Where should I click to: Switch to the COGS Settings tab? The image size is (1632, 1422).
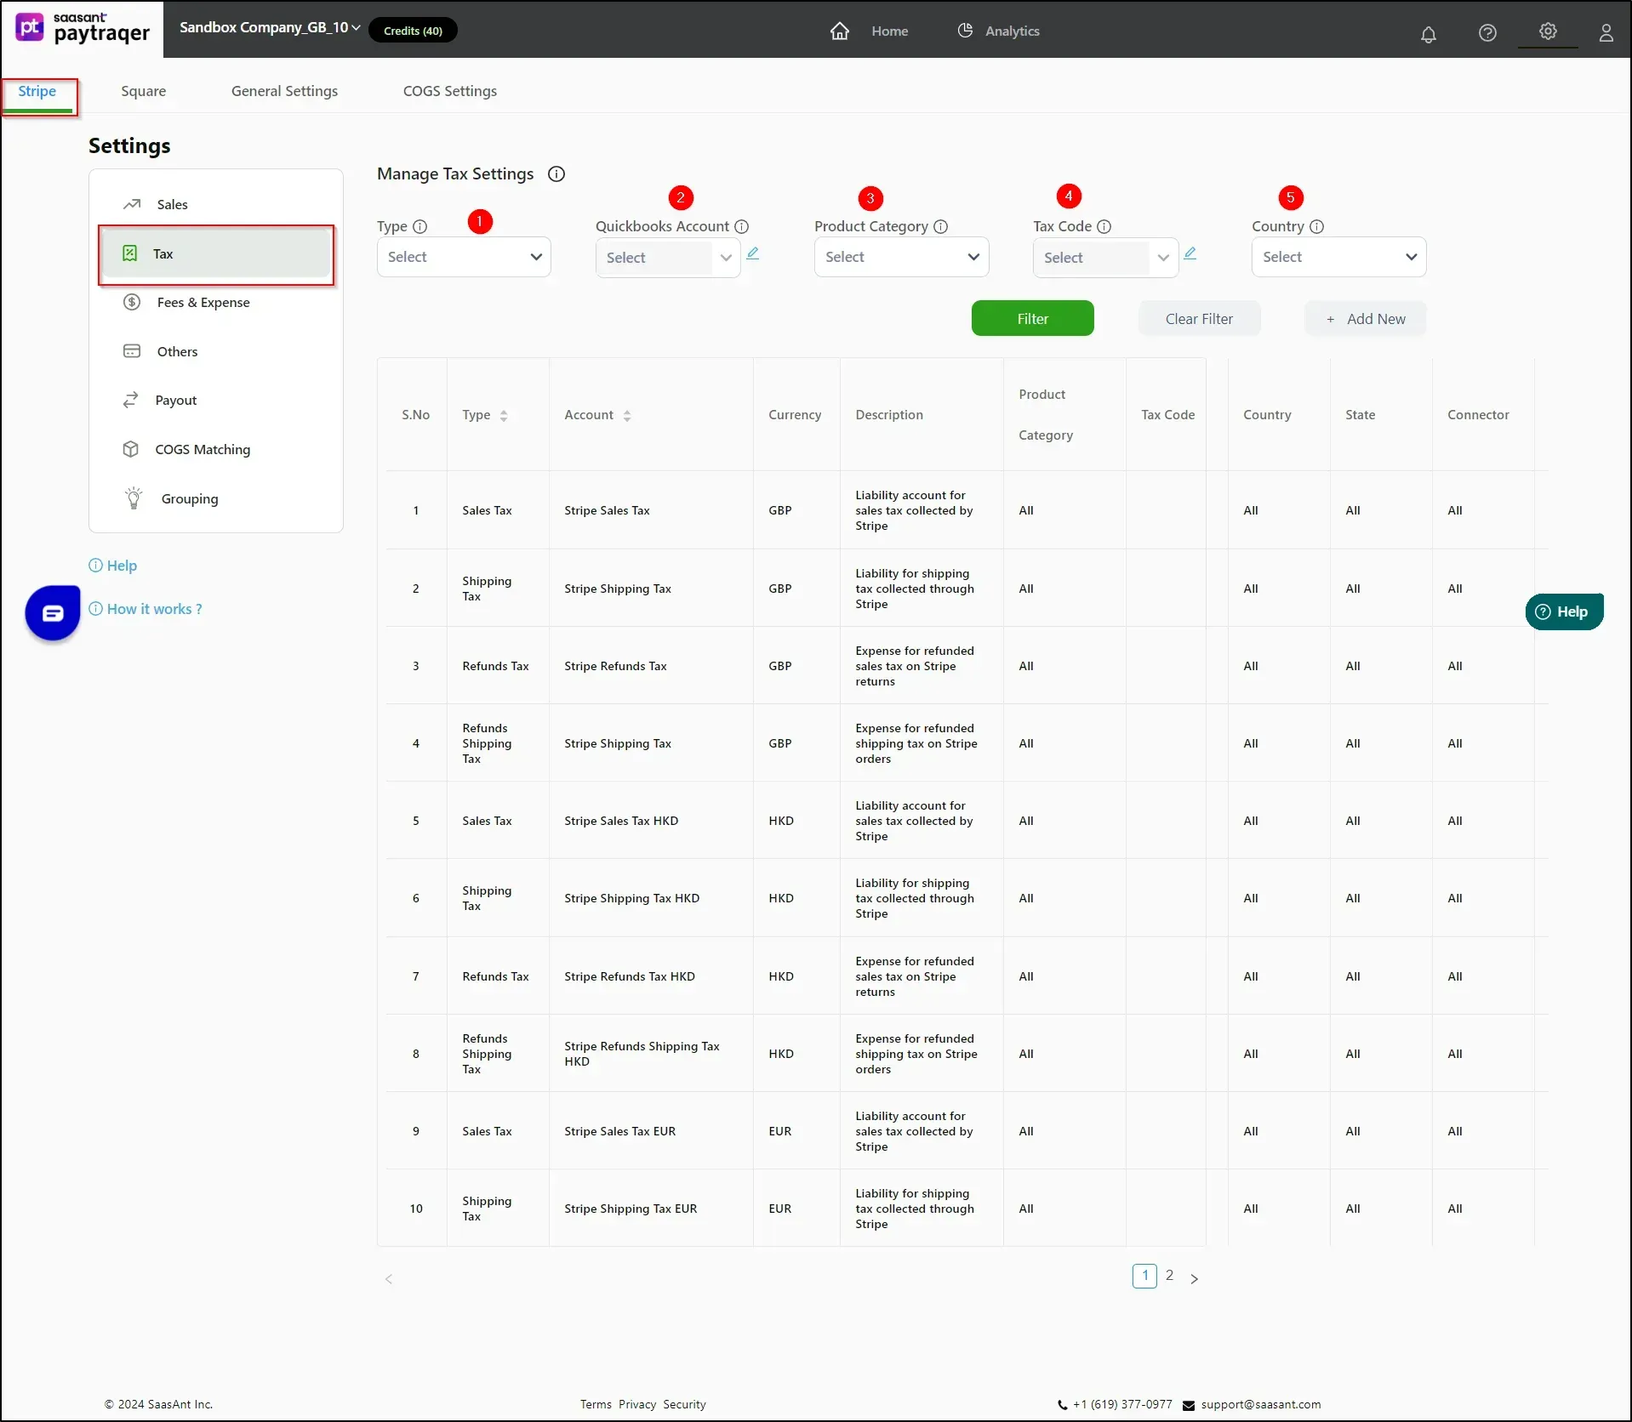click(450, 91)
